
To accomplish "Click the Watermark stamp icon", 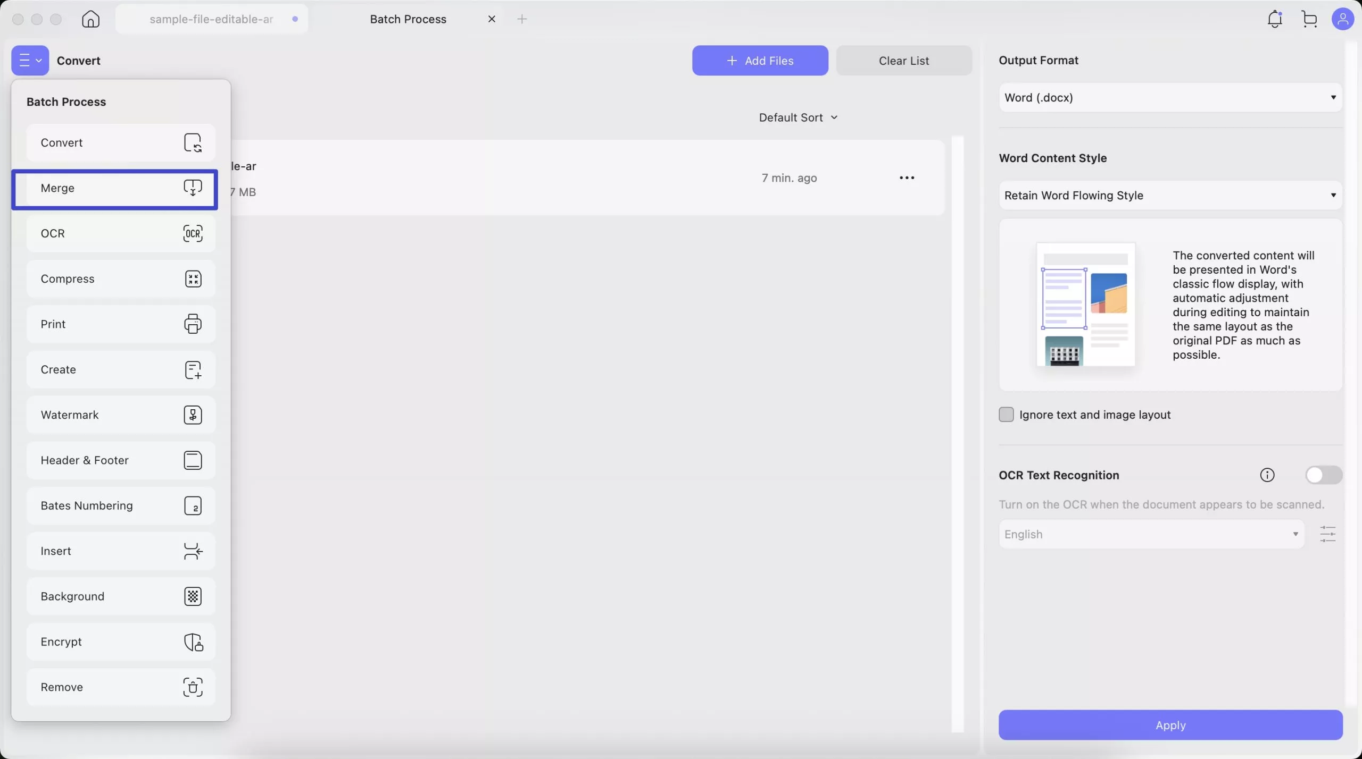I will click(x=193, y=415).
